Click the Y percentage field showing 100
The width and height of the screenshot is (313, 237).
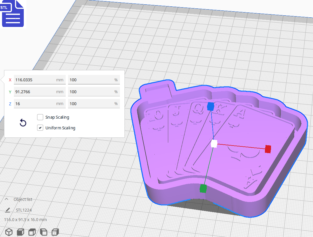[x=94, y=91]
